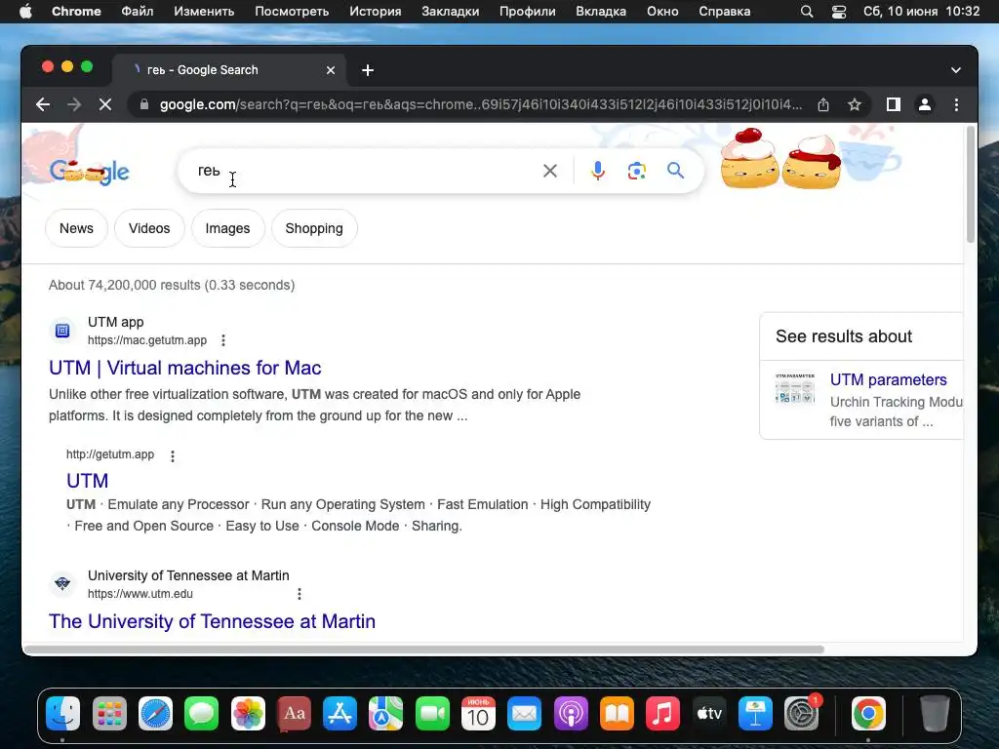Launch Safari from the Dock
The image size is (999, 749).
[x=155, y=713]
